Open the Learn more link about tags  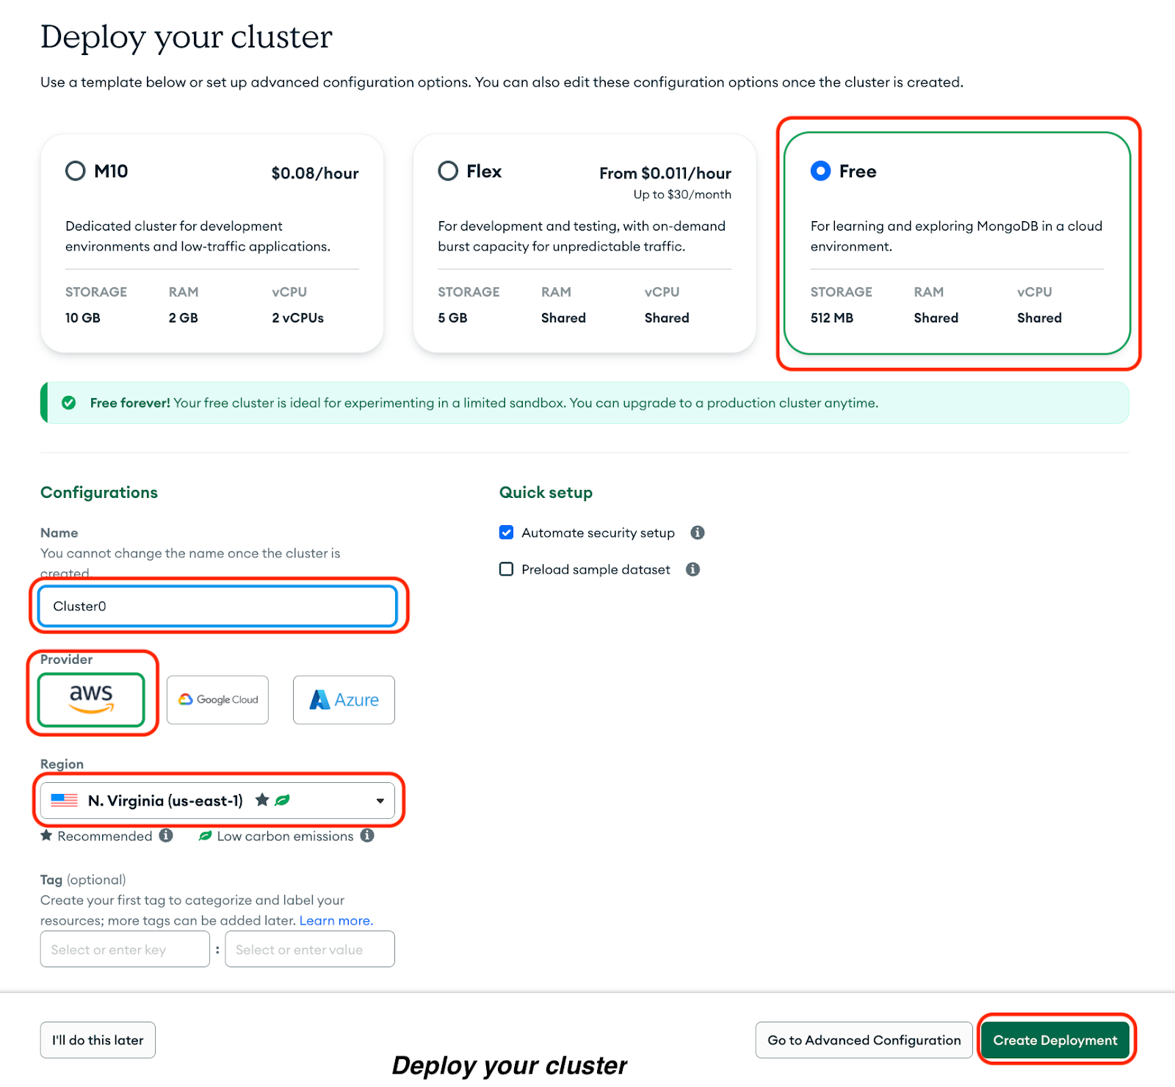tap(335, 920)
